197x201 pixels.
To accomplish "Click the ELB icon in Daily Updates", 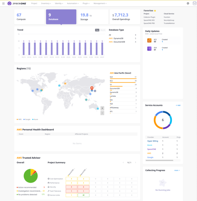I will pyautogui.click(x=149, y=49).
